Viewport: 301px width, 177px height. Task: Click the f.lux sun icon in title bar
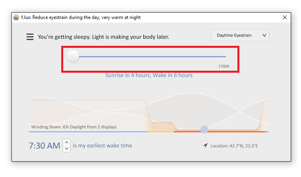click(16, 17)
